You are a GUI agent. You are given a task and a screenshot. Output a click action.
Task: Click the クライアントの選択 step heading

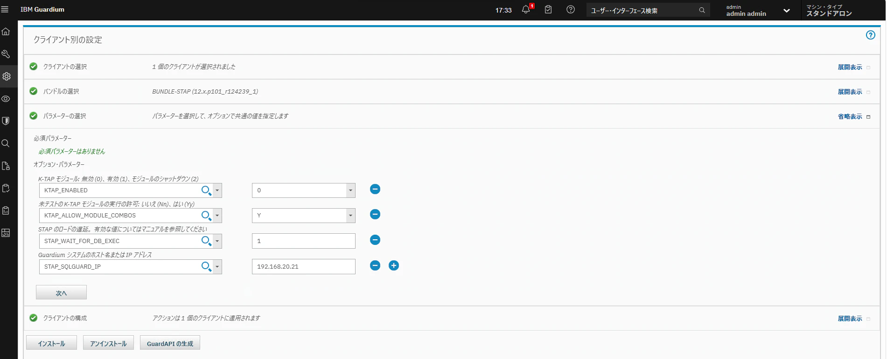(65, 67)
